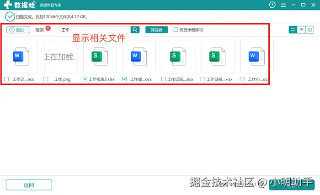Open the help question mark icon
This screenshot has height=195, width=320.
[x=272, y=5]
